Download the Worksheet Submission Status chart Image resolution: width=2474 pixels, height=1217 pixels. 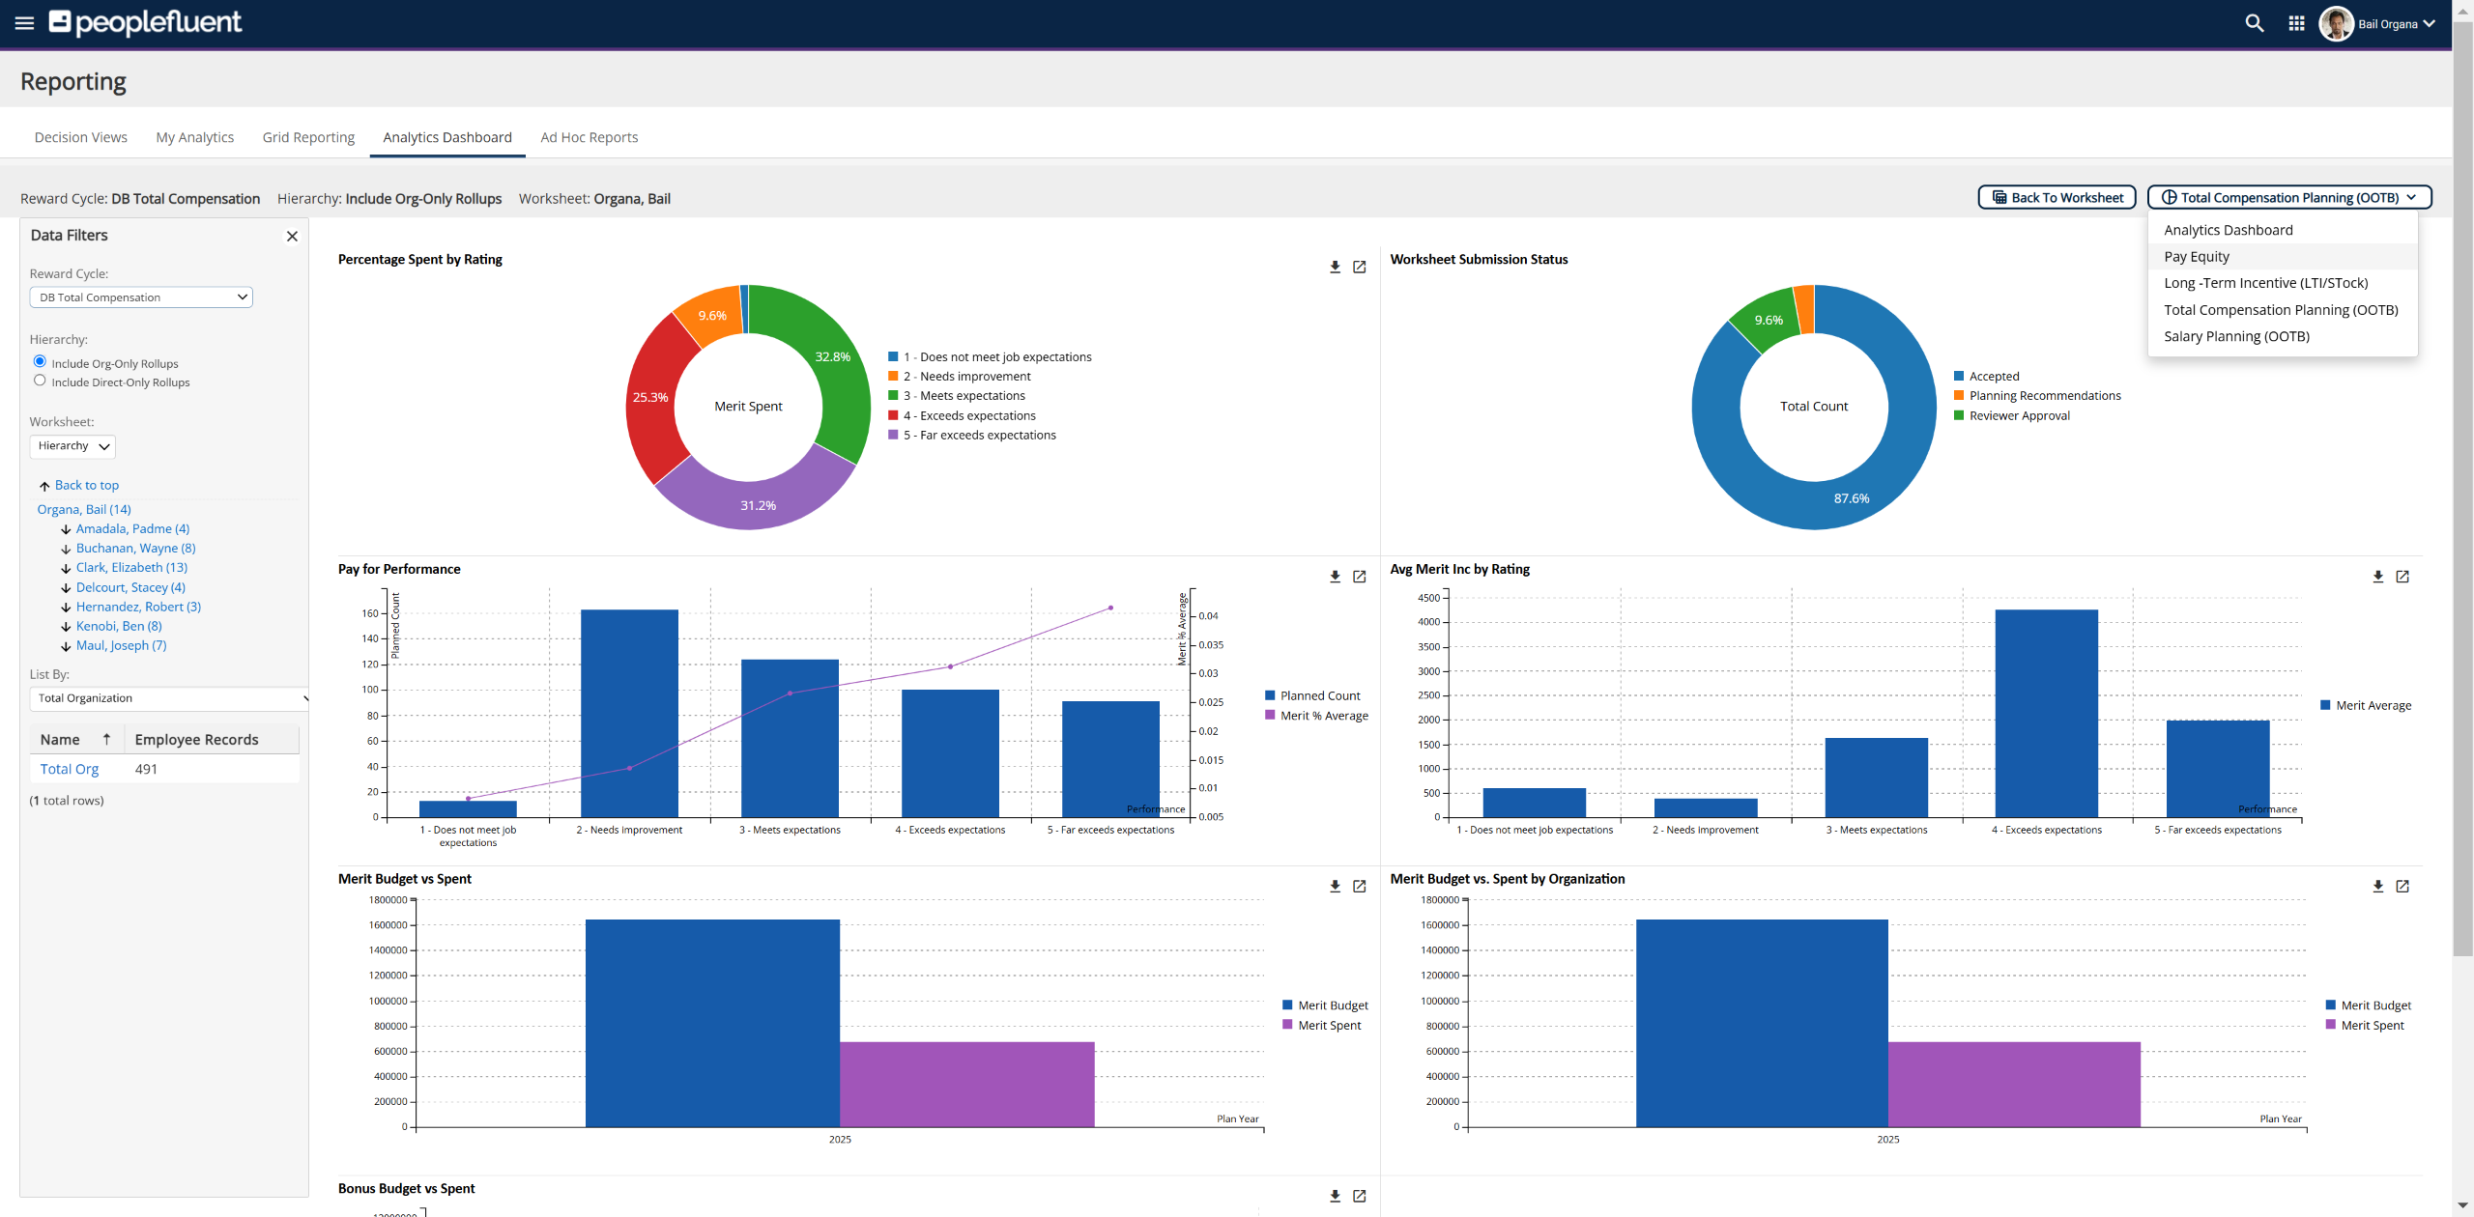click(2377, 267)
